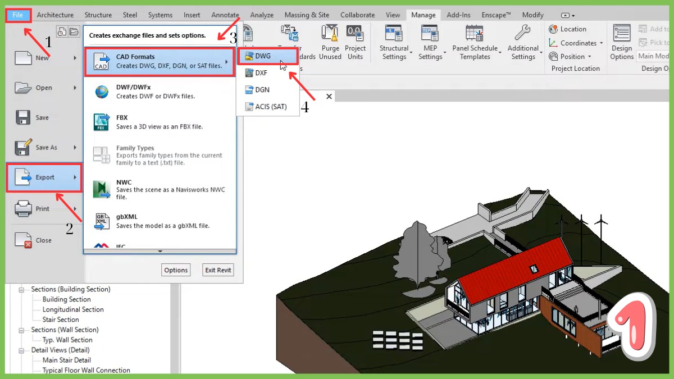Click the Print printer icon

click(23, 209)
